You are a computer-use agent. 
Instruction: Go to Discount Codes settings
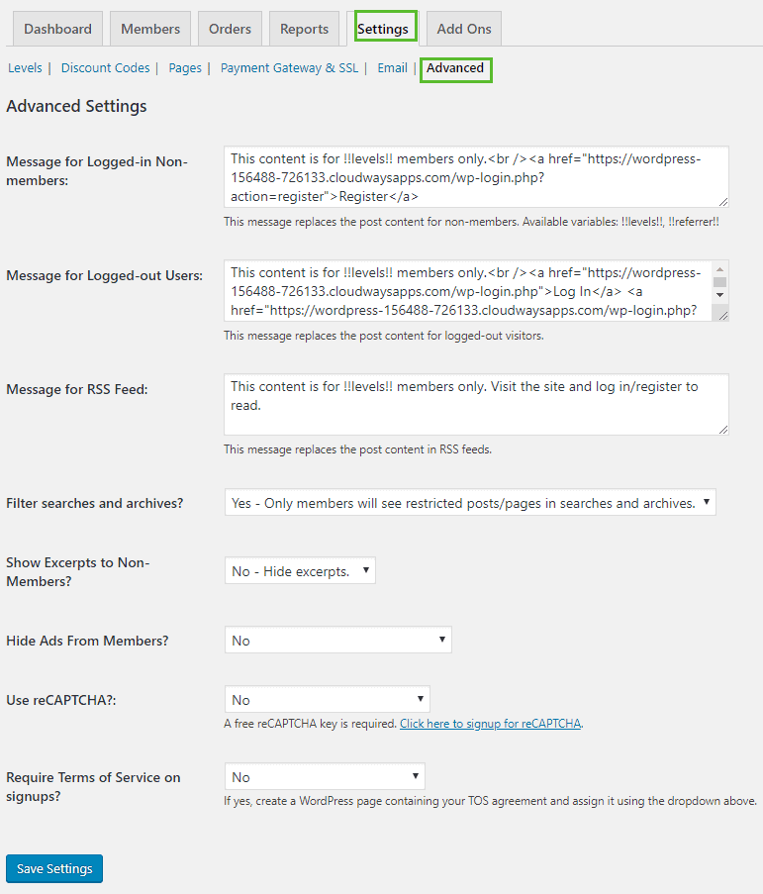tap(106, 68)
